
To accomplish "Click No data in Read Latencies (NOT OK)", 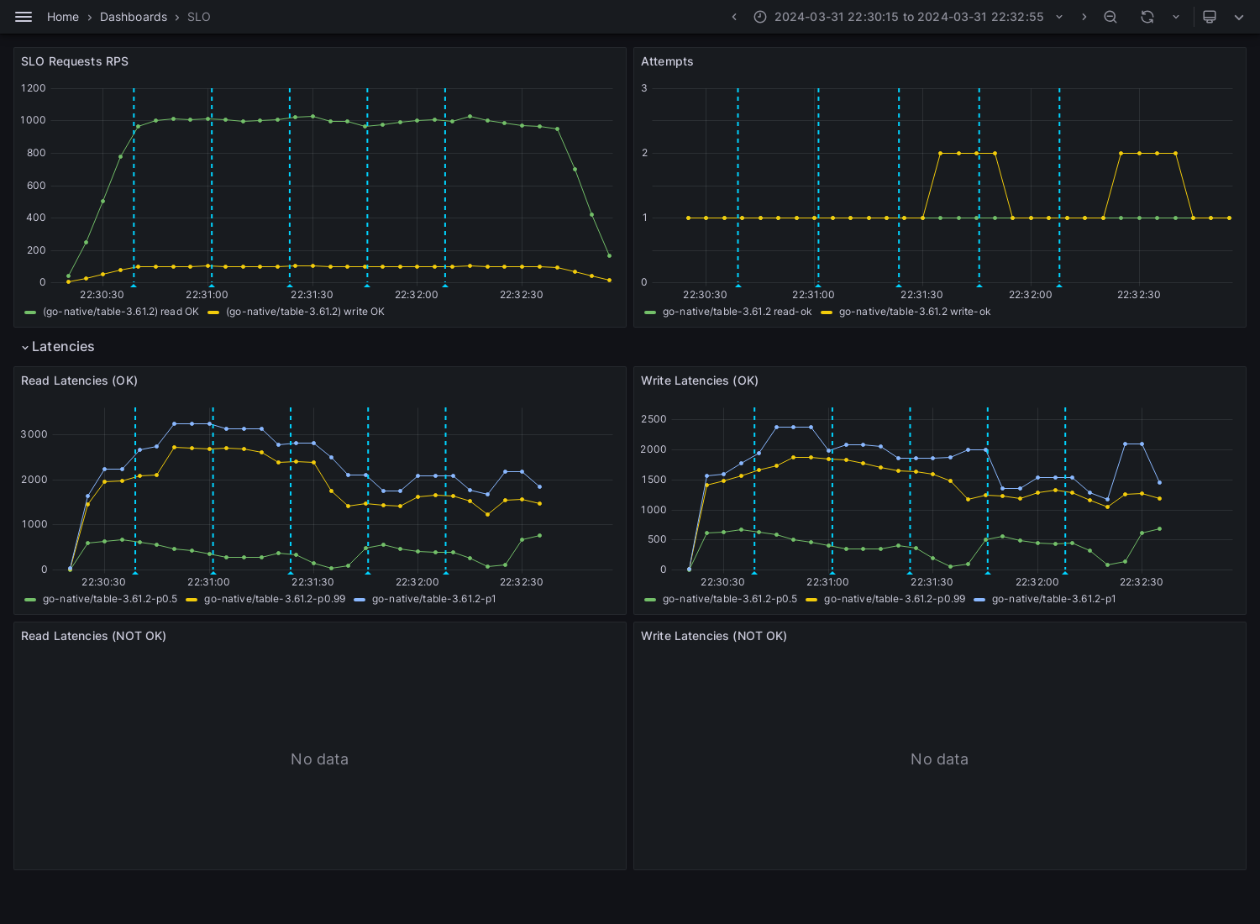I will pyautogui.click(x=319, y=759).
